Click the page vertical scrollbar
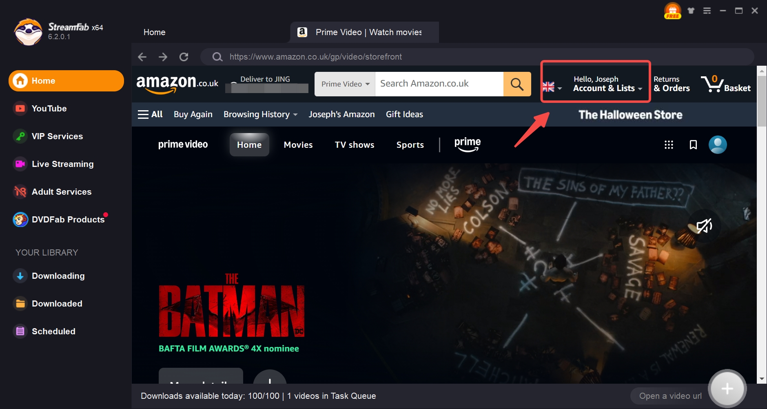The image size is (767, 409). (x=762, y=101)
